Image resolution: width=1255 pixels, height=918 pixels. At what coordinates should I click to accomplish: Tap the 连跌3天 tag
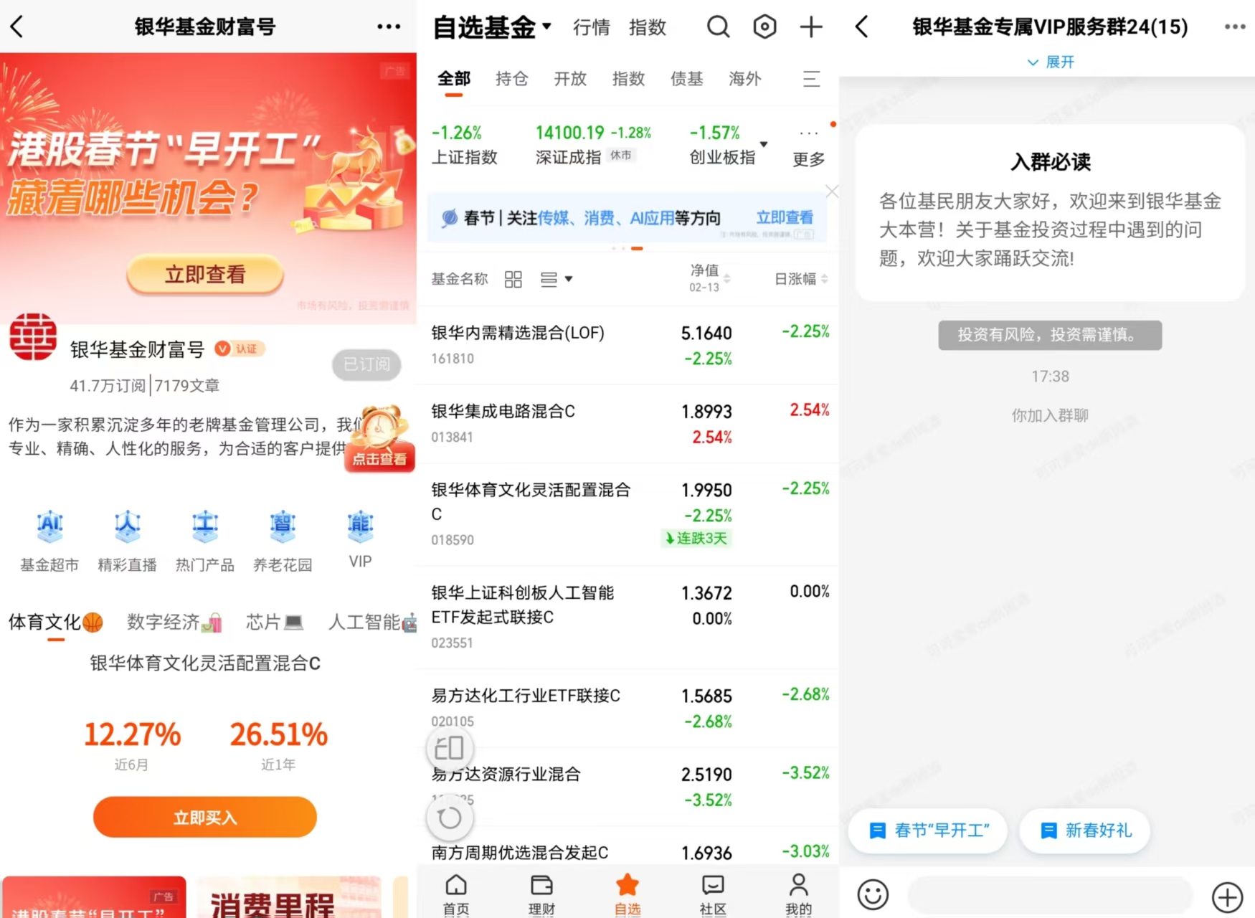coord(696,539)
